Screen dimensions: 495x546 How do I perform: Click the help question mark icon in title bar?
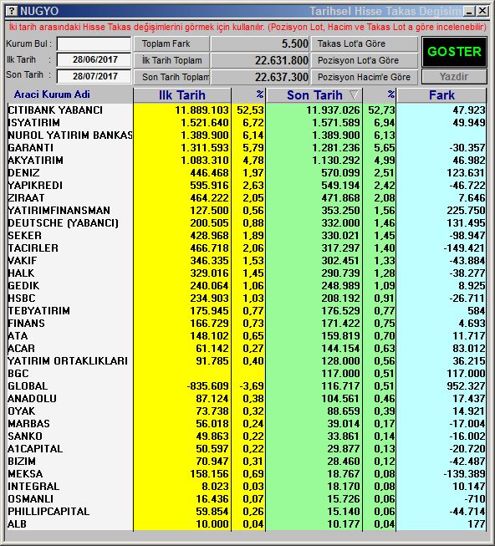coord(12,11)
